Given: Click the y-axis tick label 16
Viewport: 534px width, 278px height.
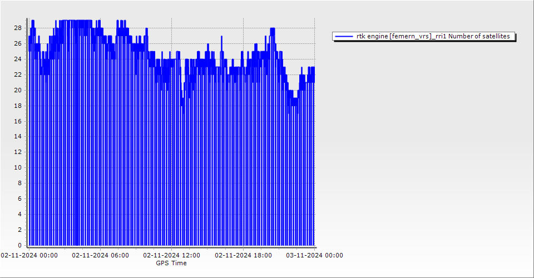Looking at the screenshot, I should 18,121.
